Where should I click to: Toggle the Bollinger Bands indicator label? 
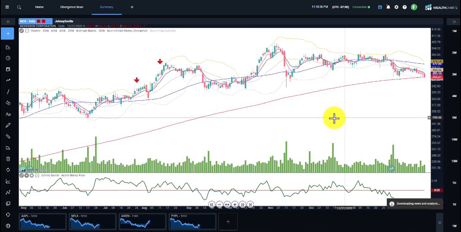[86, 31]
